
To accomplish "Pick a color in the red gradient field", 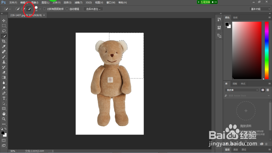I will (x=247, y=50).
